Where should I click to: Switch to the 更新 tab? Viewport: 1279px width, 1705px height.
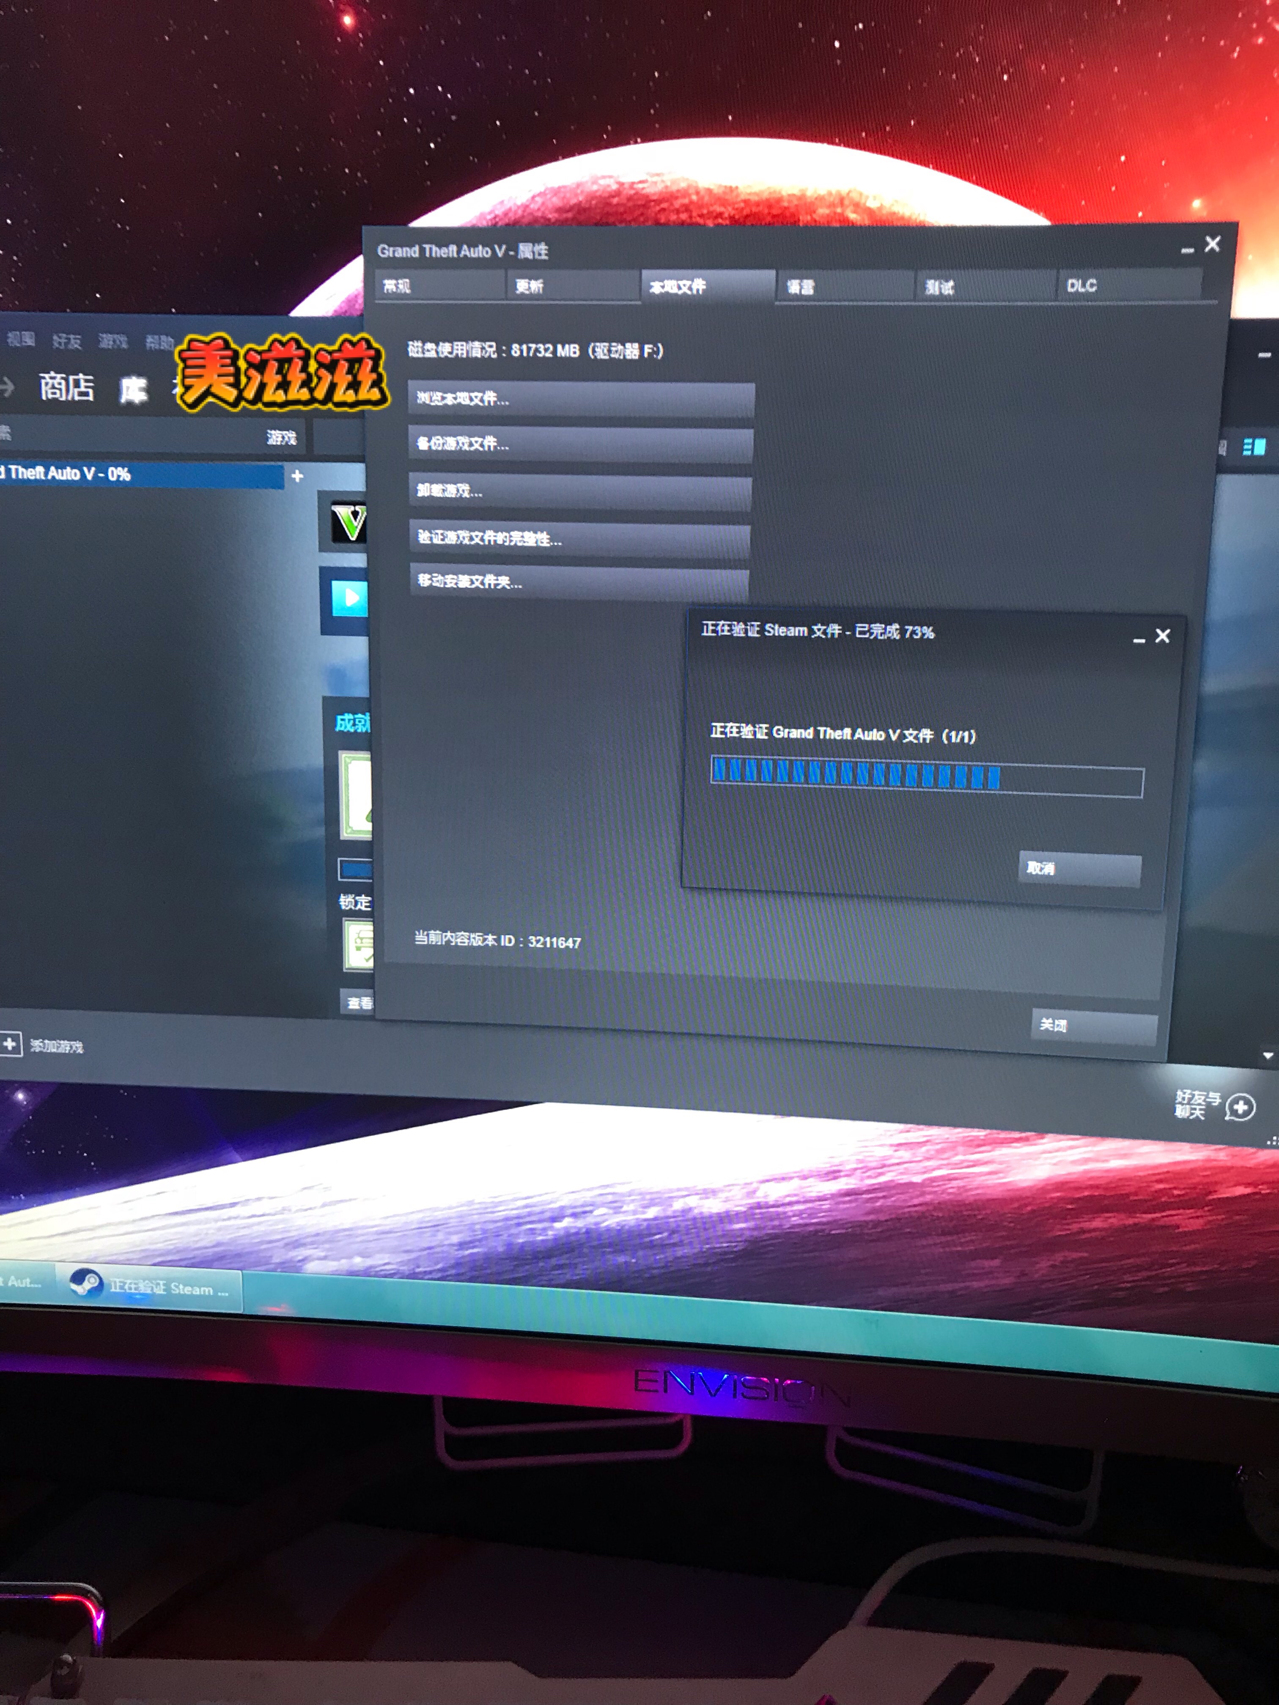click(x=573, y=286)
